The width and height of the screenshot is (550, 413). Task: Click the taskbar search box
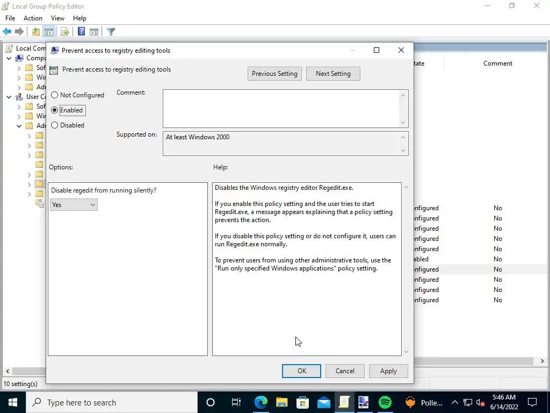pos(112,402)
